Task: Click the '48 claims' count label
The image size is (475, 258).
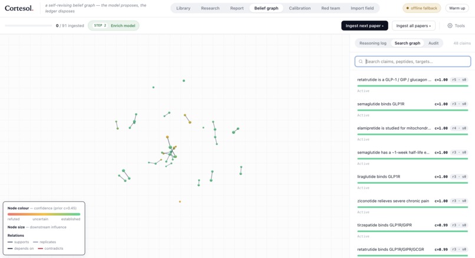Action: tap(462, 44)
